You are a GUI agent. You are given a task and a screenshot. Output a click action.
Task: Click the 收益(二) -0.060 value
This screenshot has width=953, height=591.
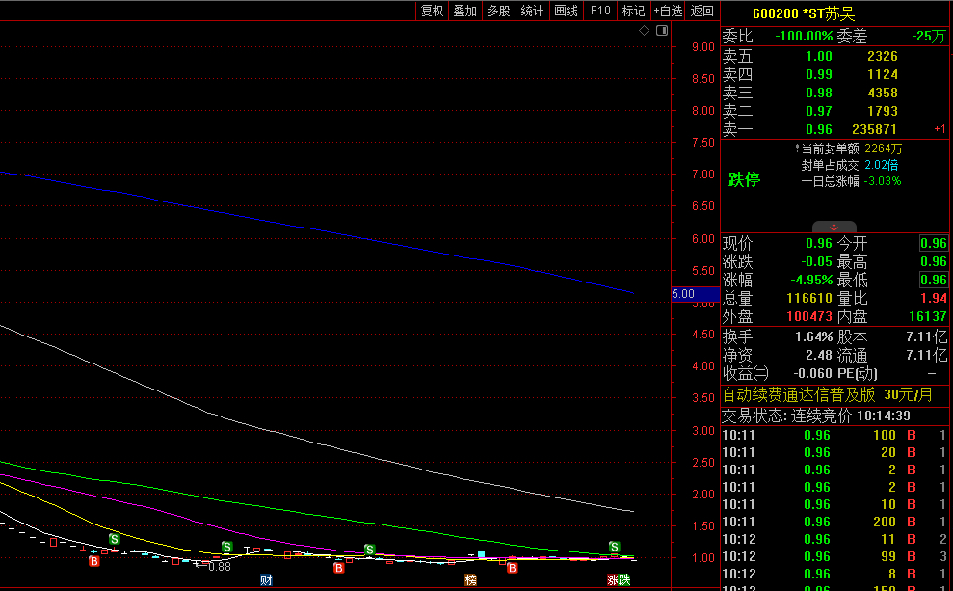tap(812, 373)
